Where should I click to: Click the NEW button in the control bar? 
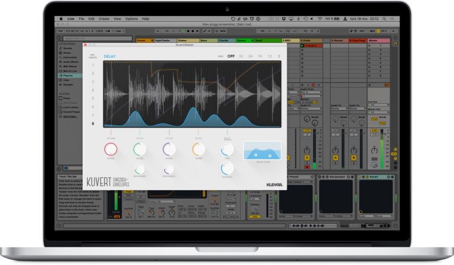click(x=223, y=31)
